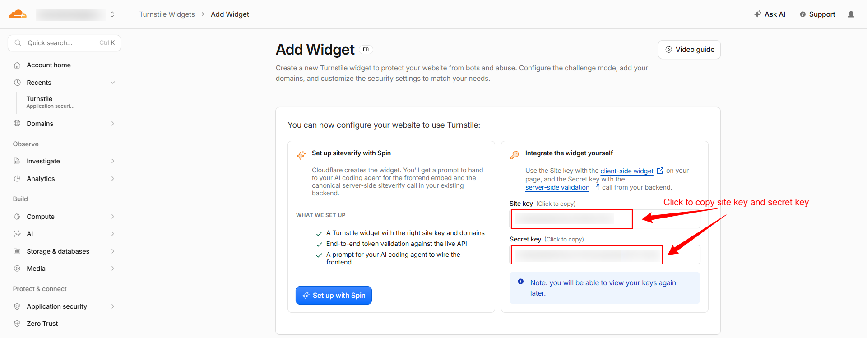Open the user profile icon
The image size is (867, 338).
click(x=851, y=14)
